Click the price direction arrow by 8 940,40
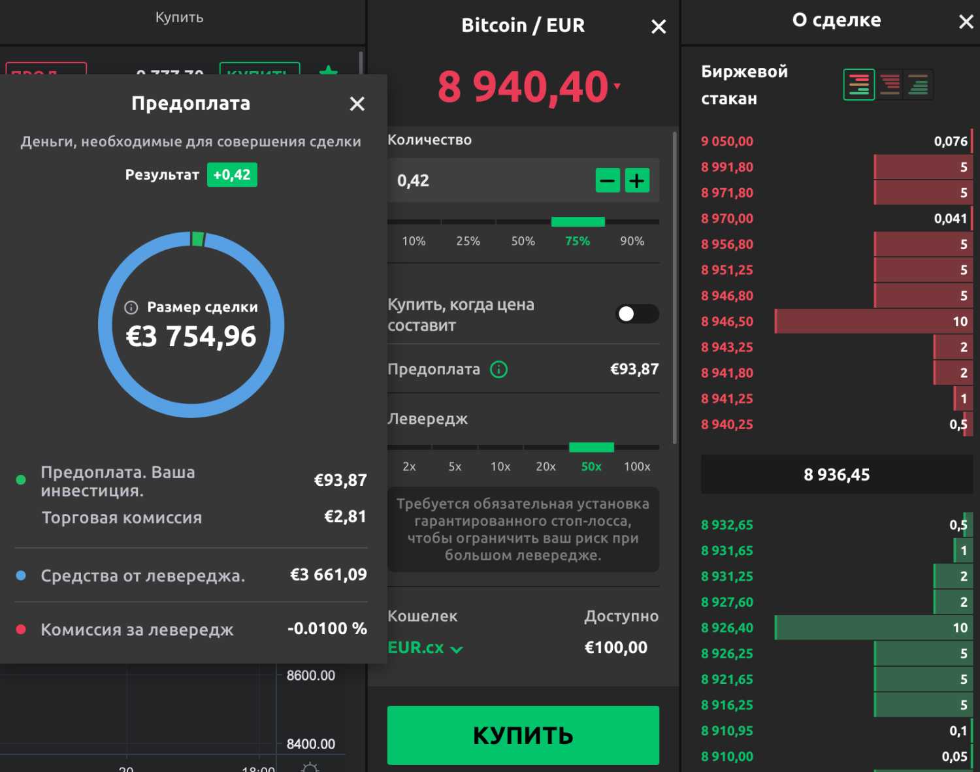 (x=617, y=86)
